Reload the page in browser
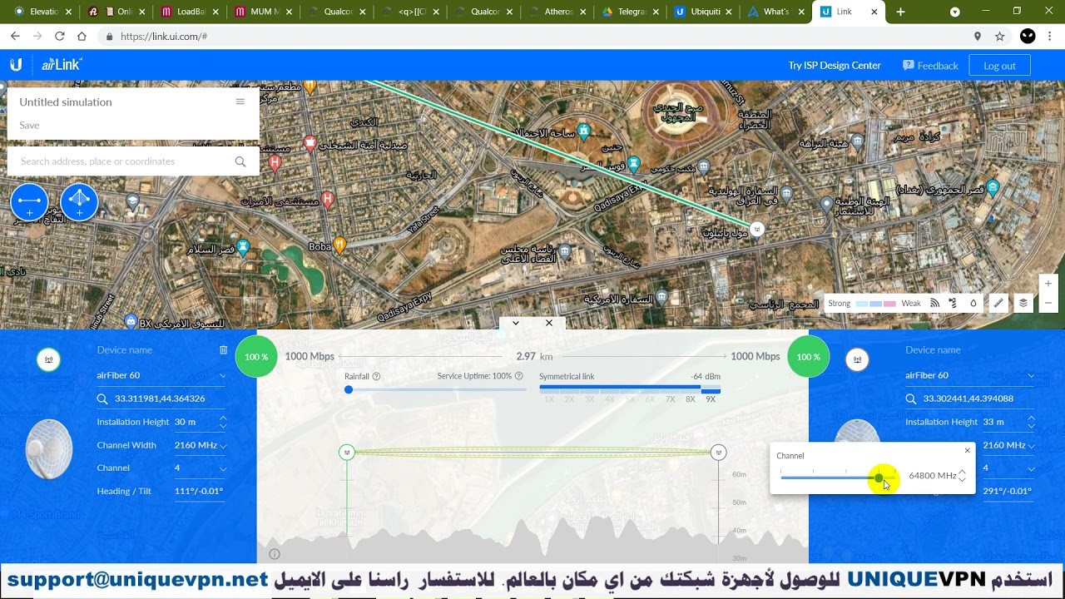The height and width of the screenshot is (599, 1065). click(x=59, y=37)
